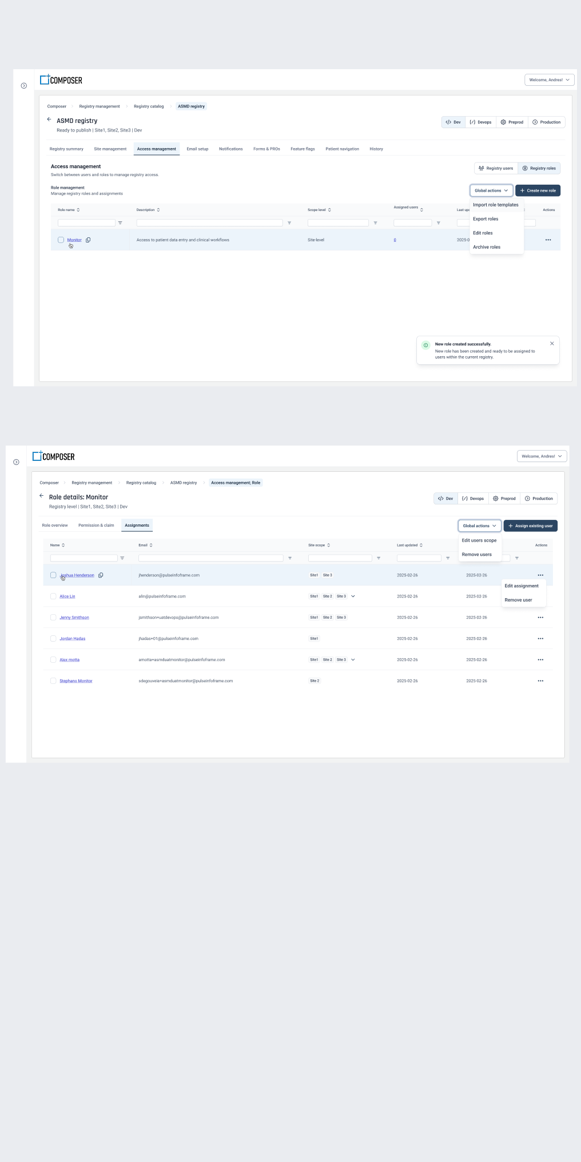The height and width of the screenshot is (1162, 581).
Task: Open Welcome, Andres! menu in Role details screen
Action: click(x=542, y=456)
